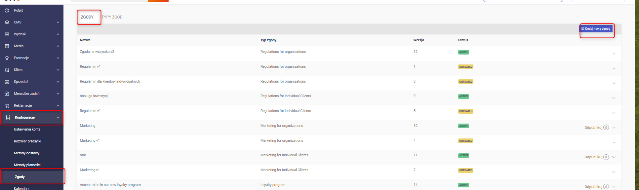Expand the obsluga-inwestycji row chevron

614,98
